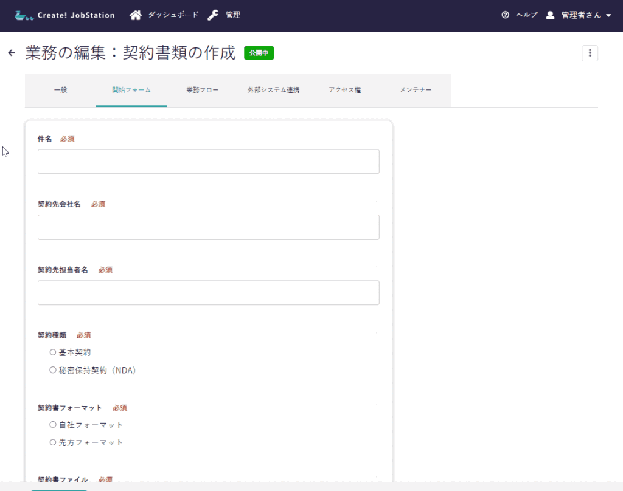Click the Create! JobStation logo icon
Viewport: 623px width, 491px height.
(x=24, y=15)
